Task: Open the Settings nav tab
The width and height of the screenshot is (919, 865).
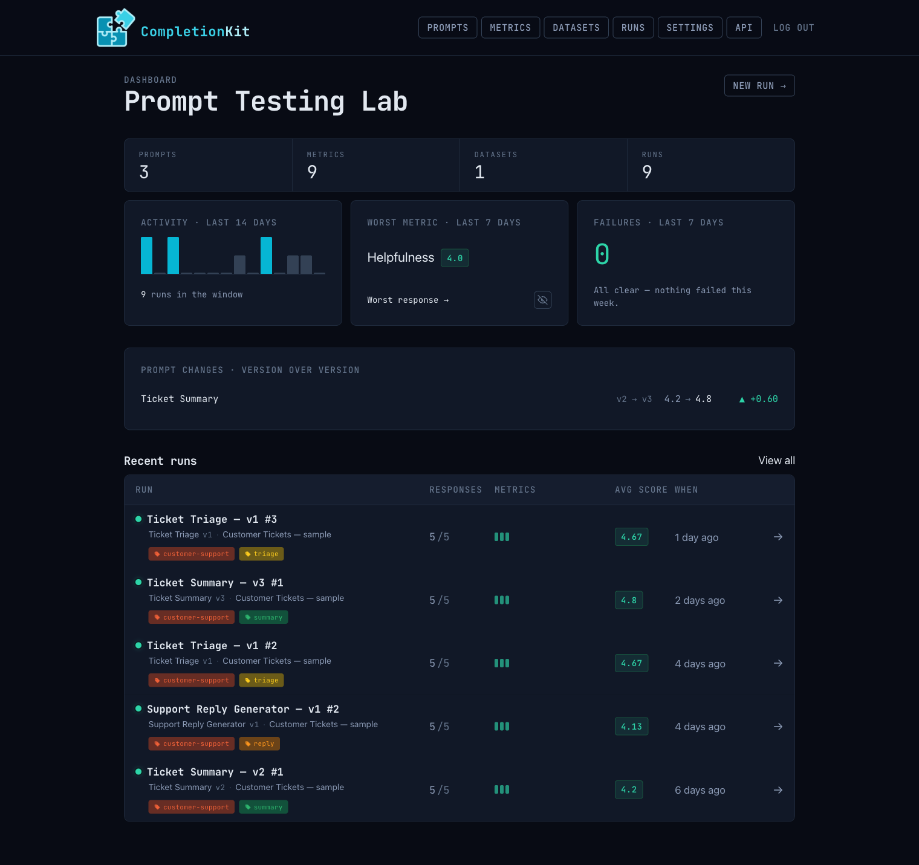Action: pyautogui.click(x=690, y=28)
